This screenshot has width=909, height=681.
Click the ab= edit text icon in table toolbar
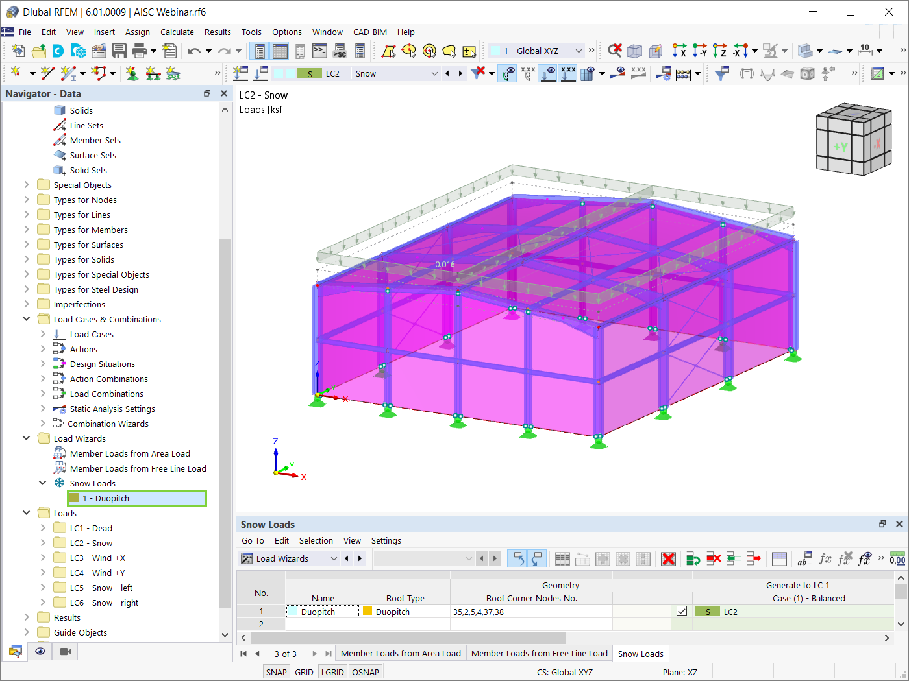click(x=805, y=558)
